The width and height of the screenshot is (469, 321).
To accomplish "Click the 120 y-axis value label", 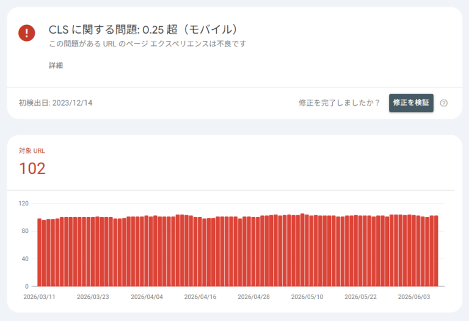I will [x=24, y=204].
